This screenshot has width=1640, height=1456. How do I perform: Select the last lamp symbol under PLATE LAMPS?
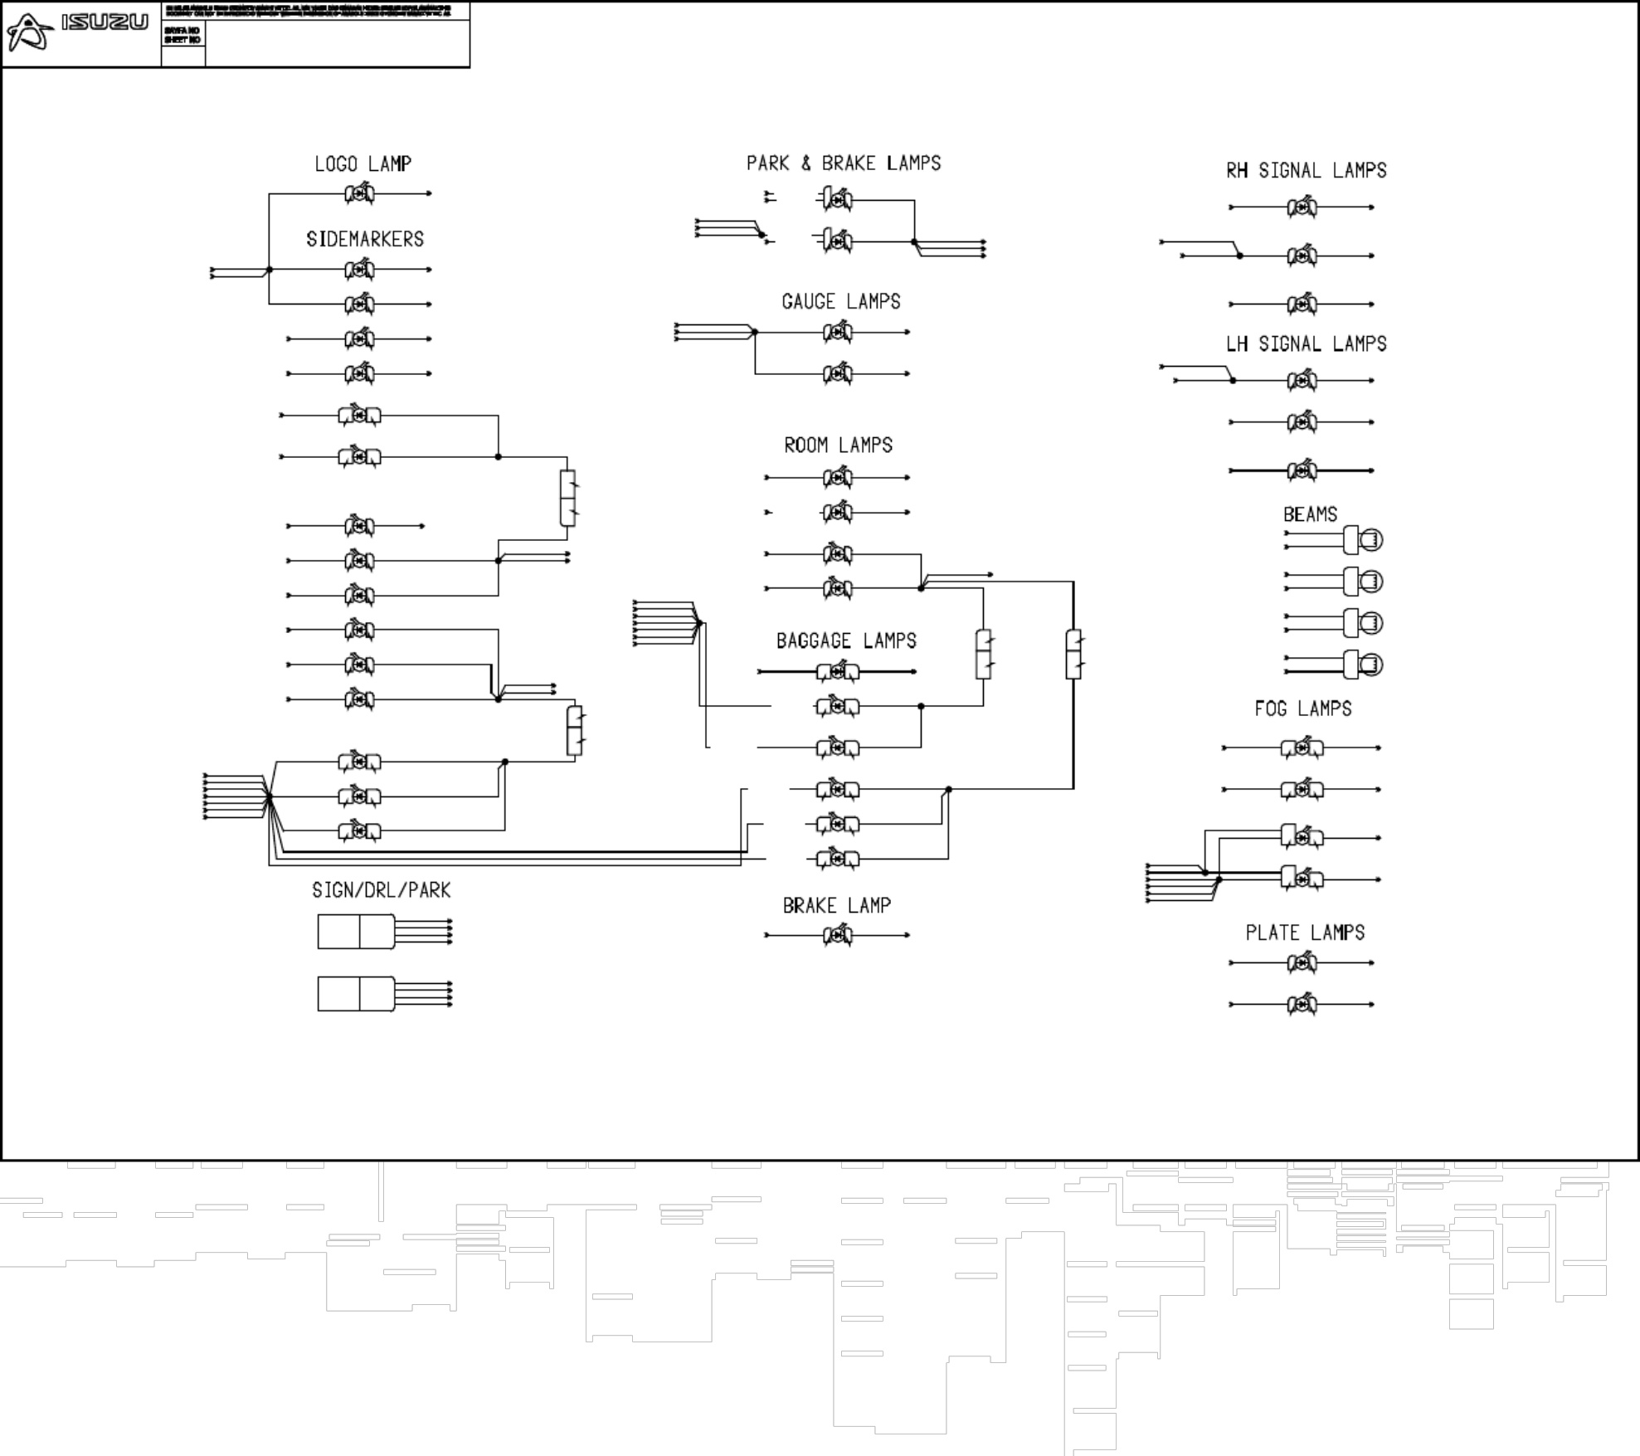click(1302, 1004)
